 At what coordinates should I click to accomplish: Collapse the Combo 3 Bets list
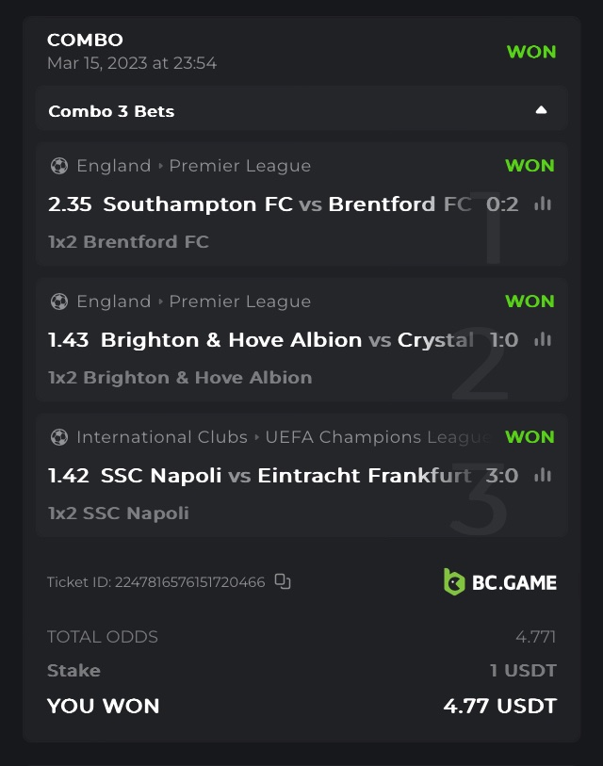point(541,110)
